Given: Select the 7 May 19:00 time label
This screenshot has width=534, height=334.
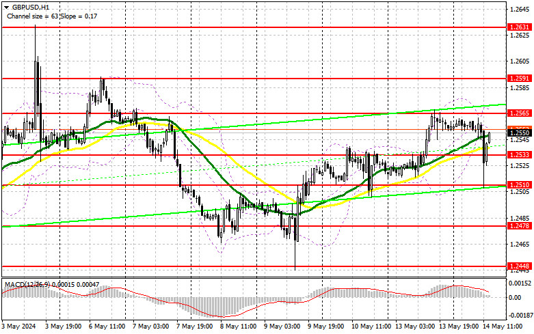Looking at the screenshot, I should pos(194,326).
